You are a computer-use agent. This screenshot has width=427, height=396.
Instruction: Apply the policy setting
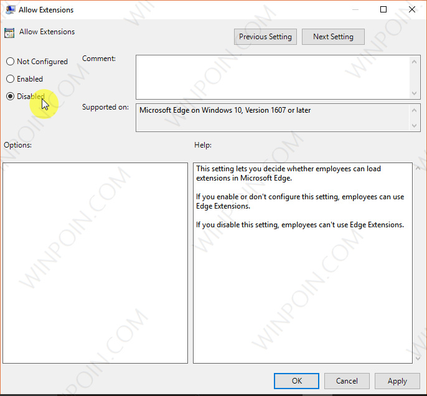point(397,381)
